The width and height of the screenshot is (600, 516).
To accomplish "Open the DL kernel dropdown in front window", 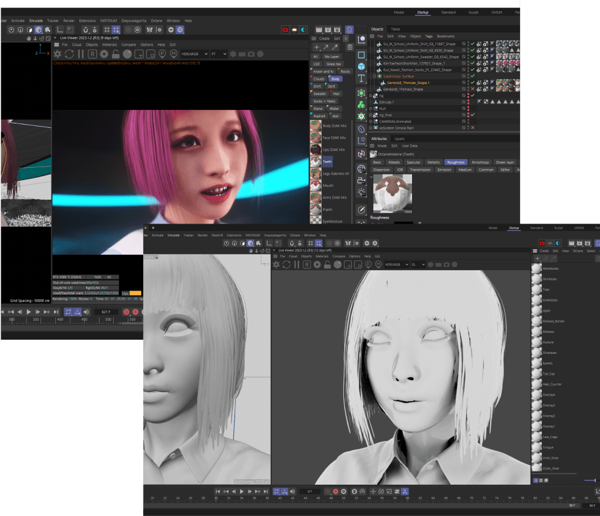I will [418, 265].
